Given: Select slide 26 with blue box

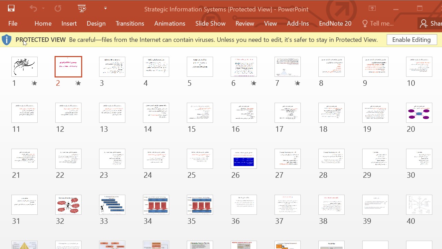Looking at the screenshot, I should tap(244, 159).
